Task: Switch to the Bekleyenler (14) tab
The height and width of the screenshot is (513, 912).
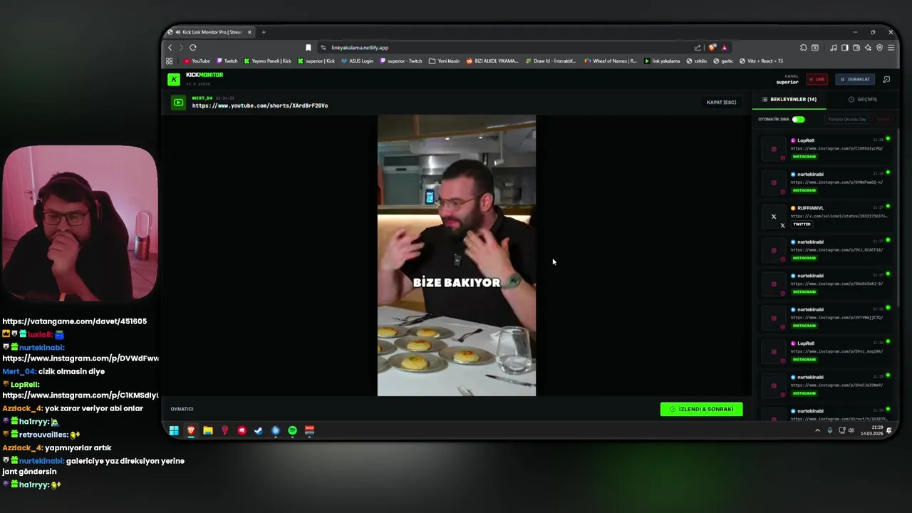Action: pyautogui.click(x=789, y=100)
